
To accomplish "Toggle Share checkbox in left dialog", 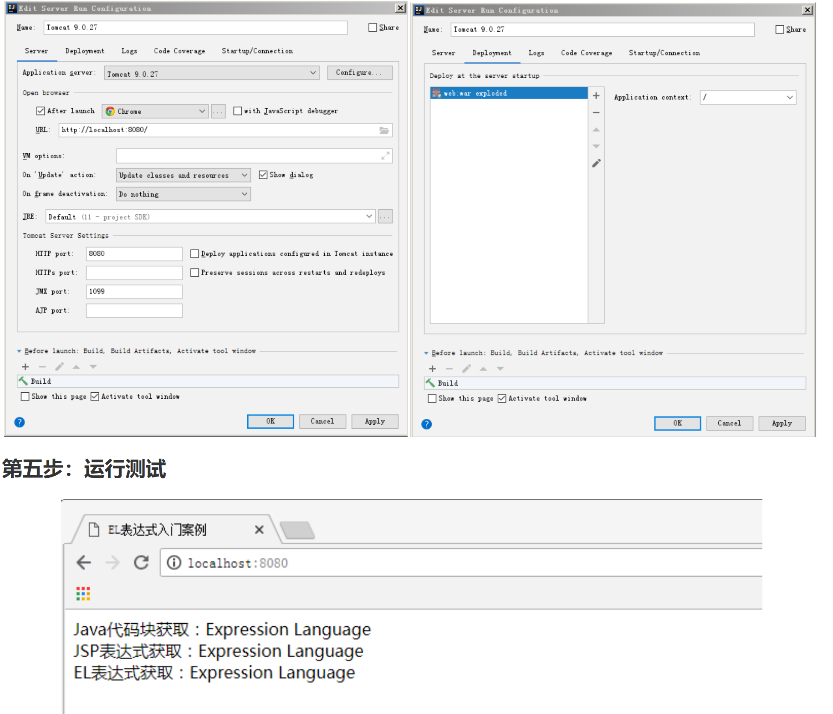I will 373,27.
